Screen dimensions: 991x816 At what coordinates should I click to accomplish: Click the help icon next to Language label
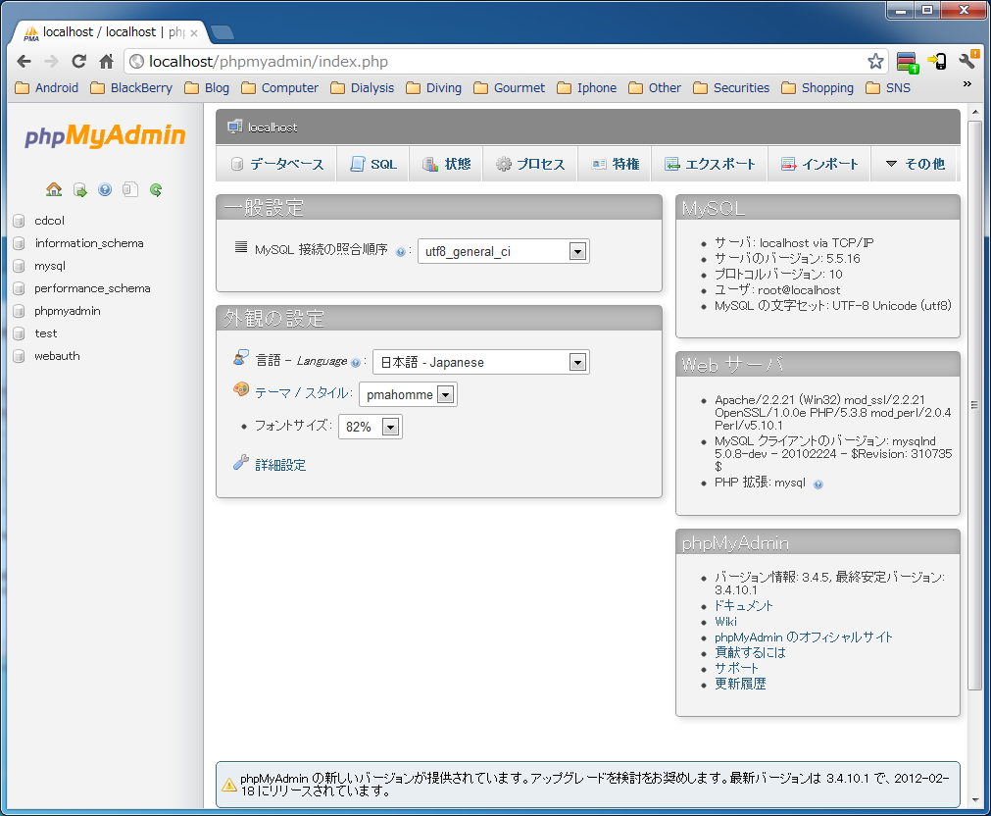point(355,363)
